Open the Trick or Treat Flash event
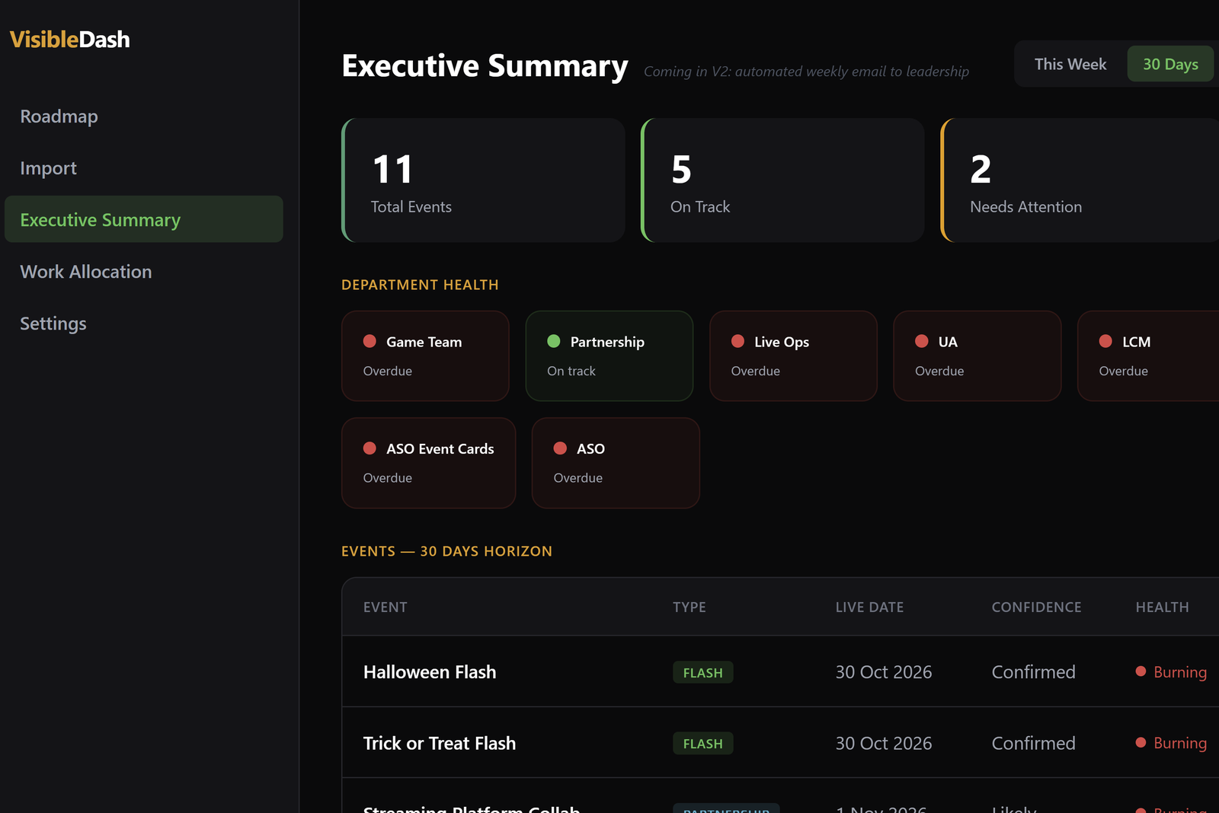 (440, 743)
